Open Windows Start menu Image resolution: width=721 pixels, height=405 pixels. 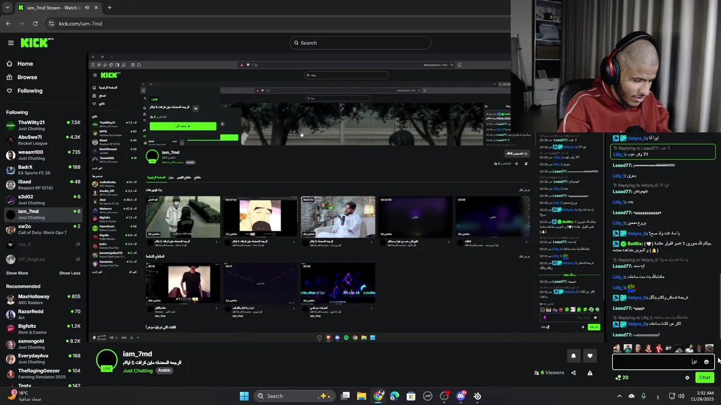point(244,396)
